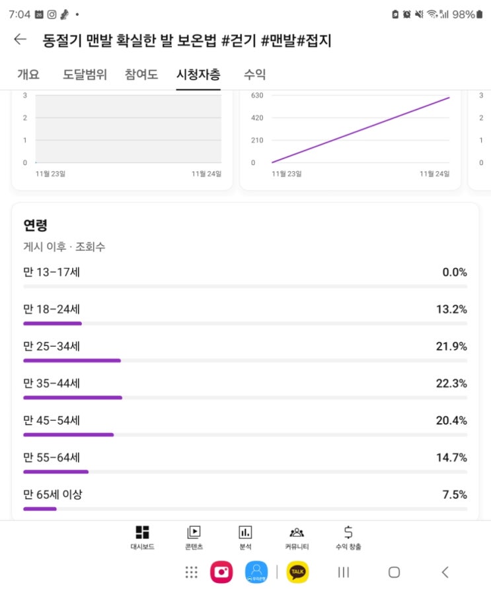
Task: Launch the red camera app icon
Action: pos(221,572)
